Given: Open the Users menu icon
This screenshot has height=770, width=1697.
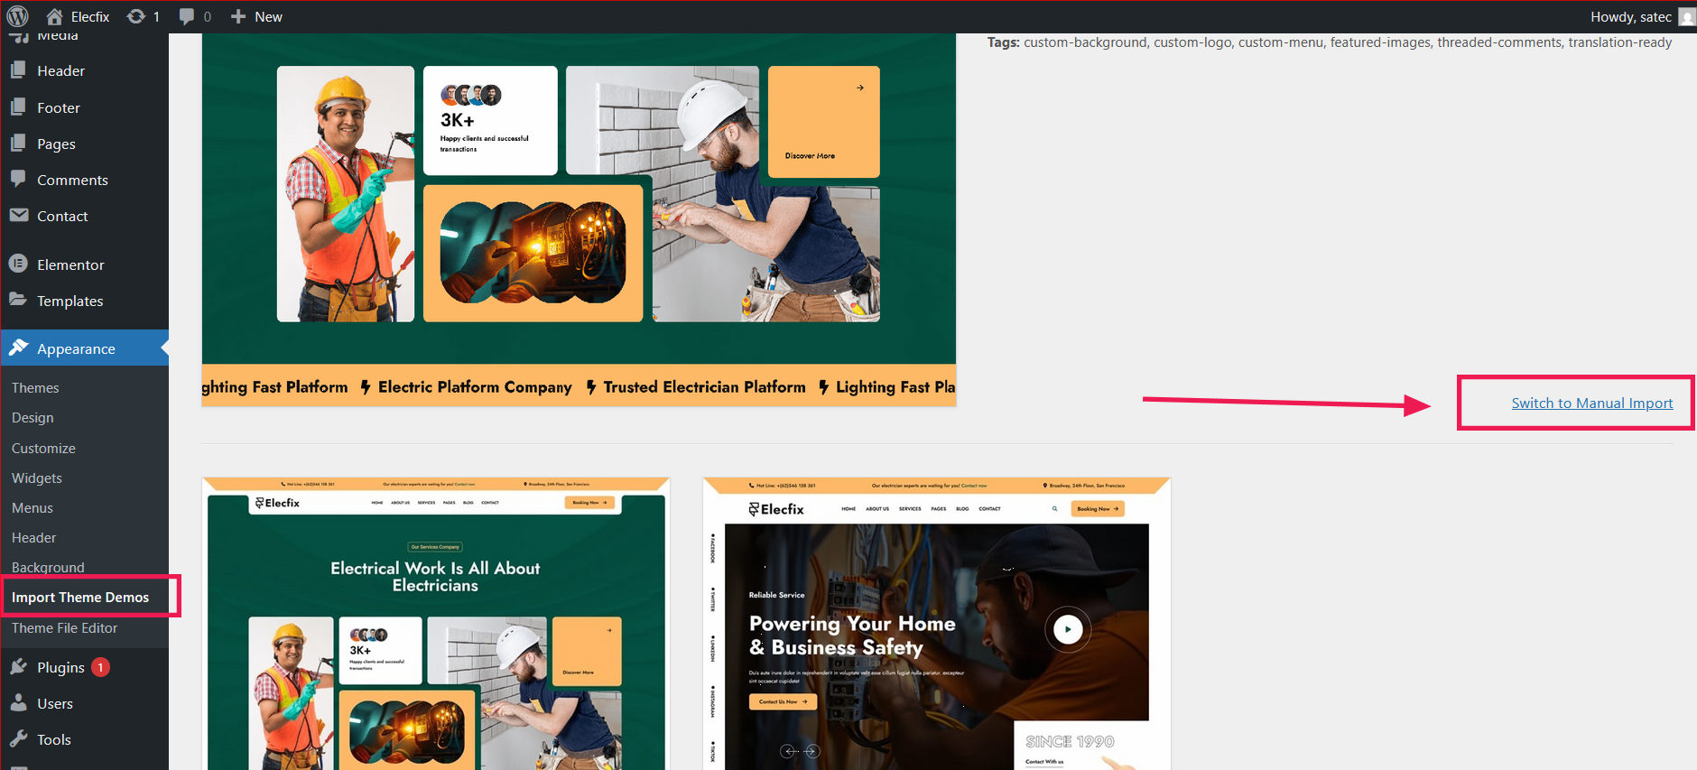Looking at the screenshot, I should click(18, 703).
